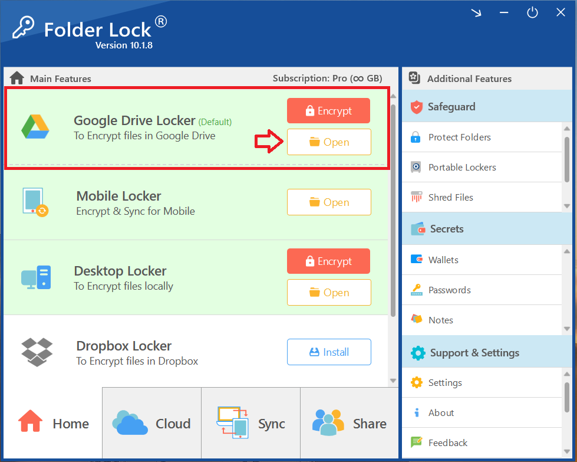
Task: Open the Home tab
Action: point(53,423)
